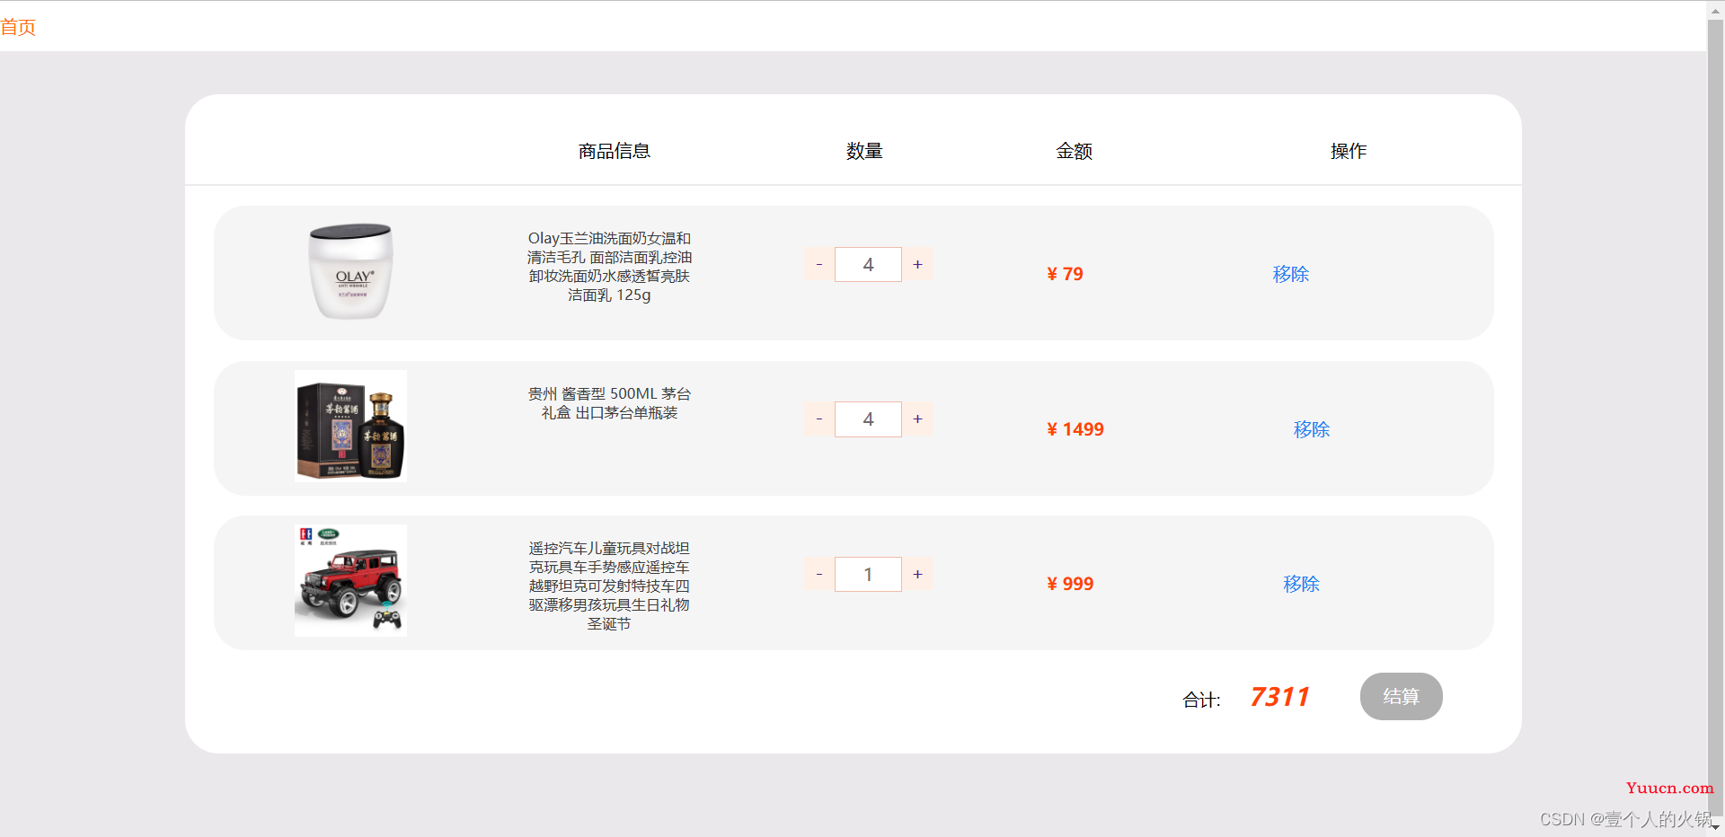
Task: Remove the Moutai liquor from cart
Action: click(1312, 429)
